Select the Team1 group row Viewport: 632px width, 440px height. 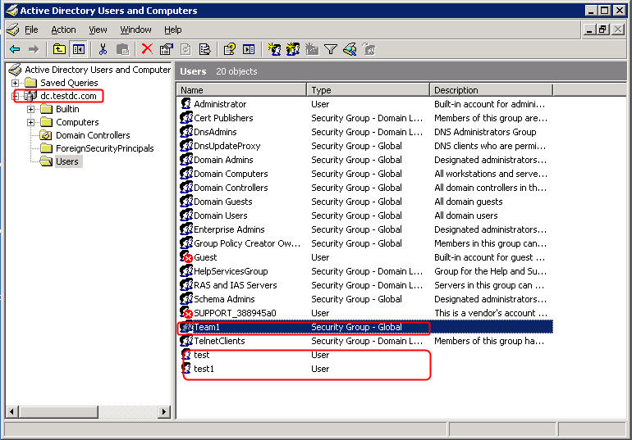(364, 327)
